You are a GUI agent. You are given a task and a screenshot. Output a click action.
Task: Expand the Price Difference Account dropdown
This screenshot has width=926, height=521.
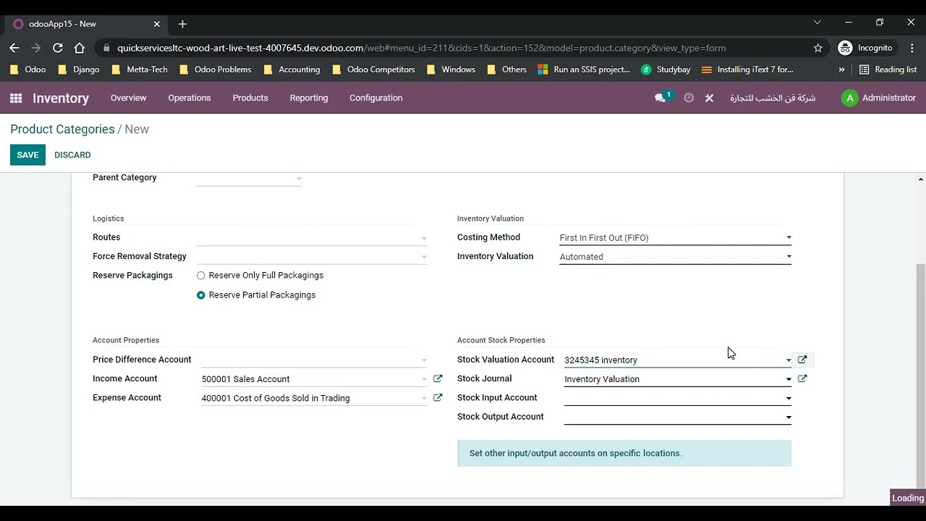point(424,360)
